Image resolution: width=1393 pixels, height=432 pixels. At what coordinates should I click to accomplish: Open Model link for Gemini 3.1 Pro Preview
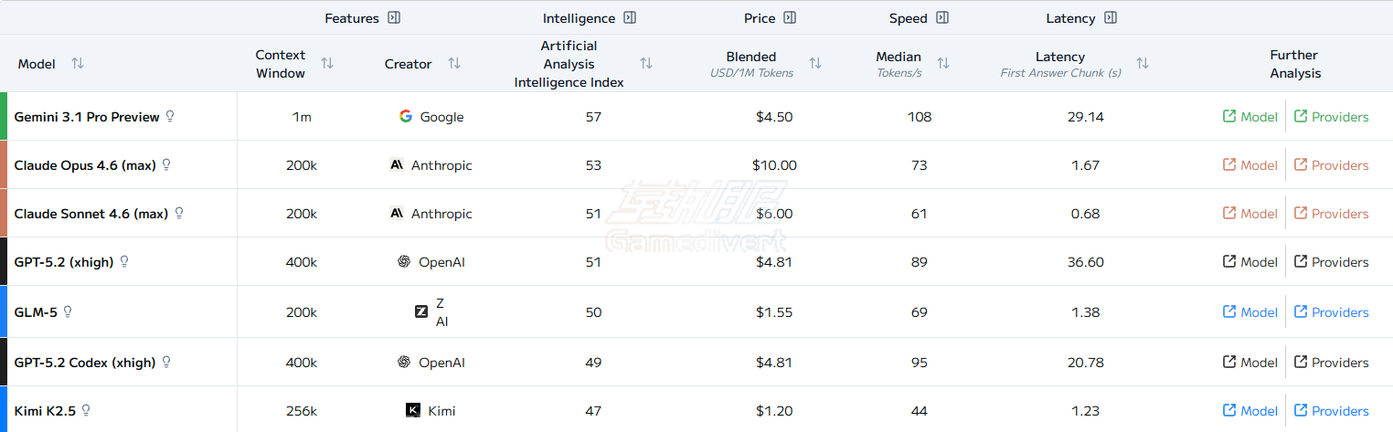pyautogui.click(x=1250, y=117)
